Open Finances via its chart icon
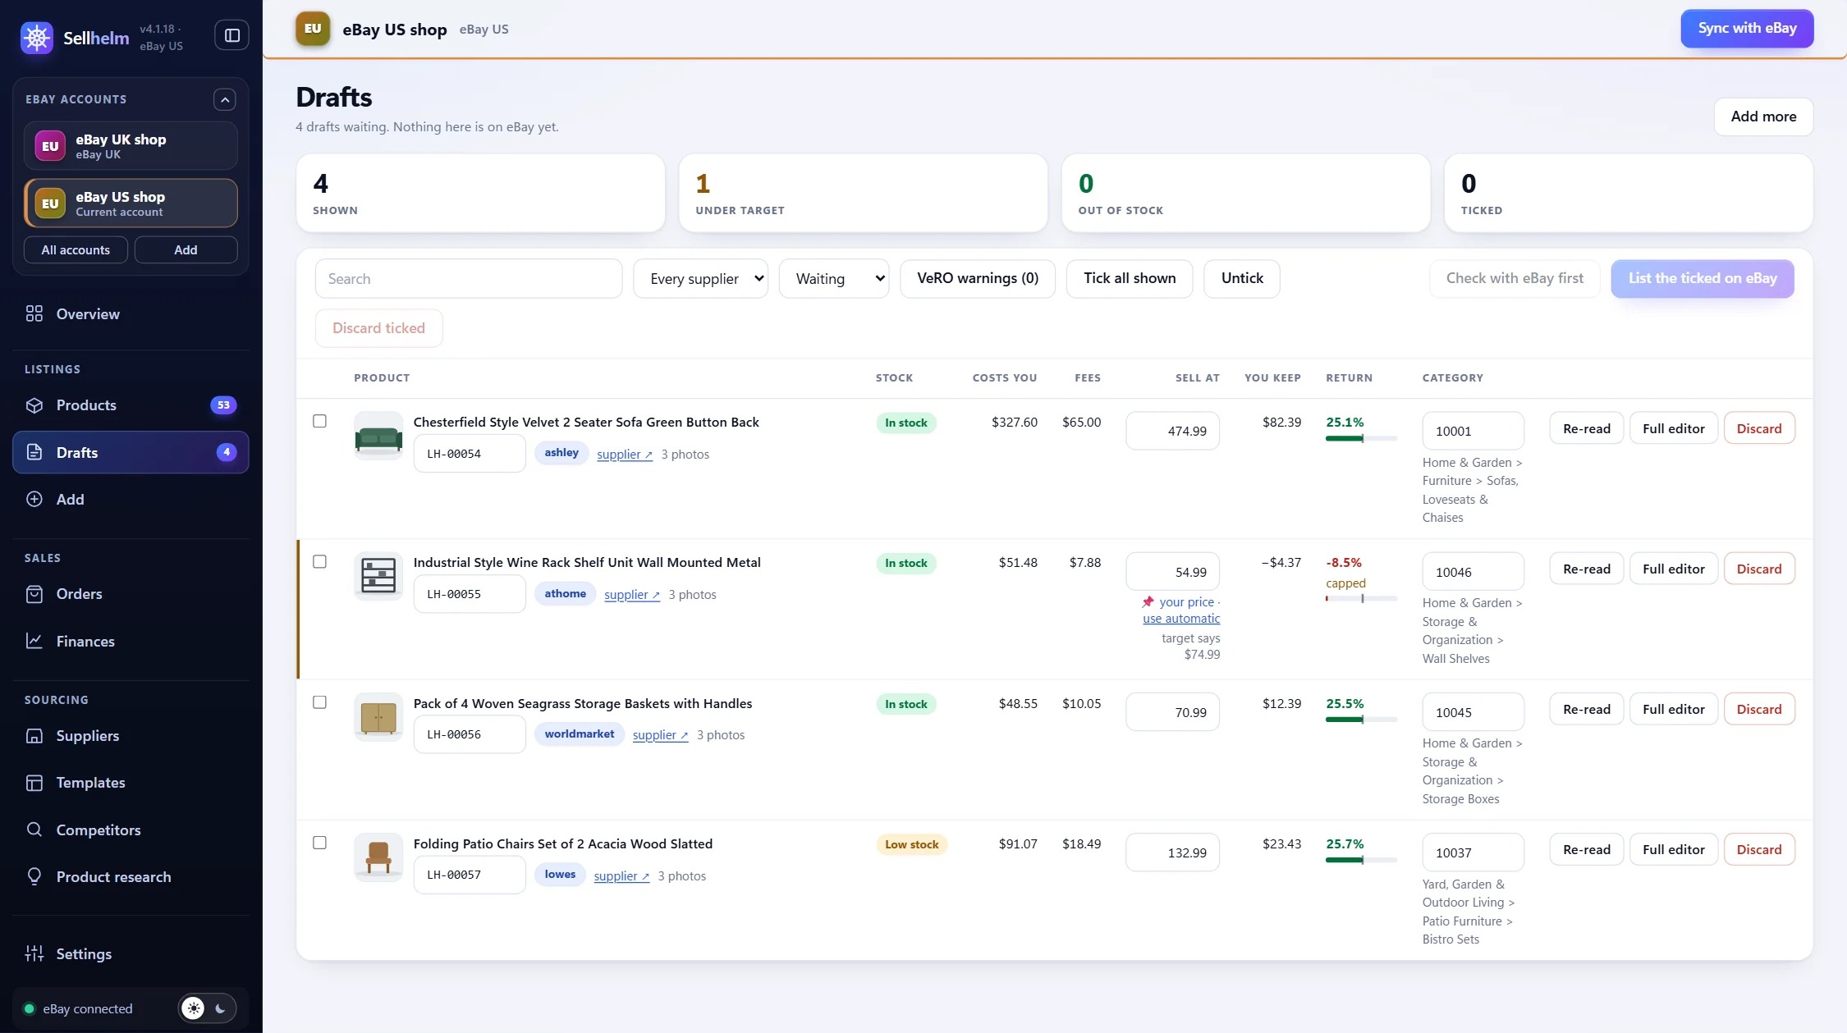Image resolution: width=1847 pixels, height=1033 pixels. coord(34,641)
